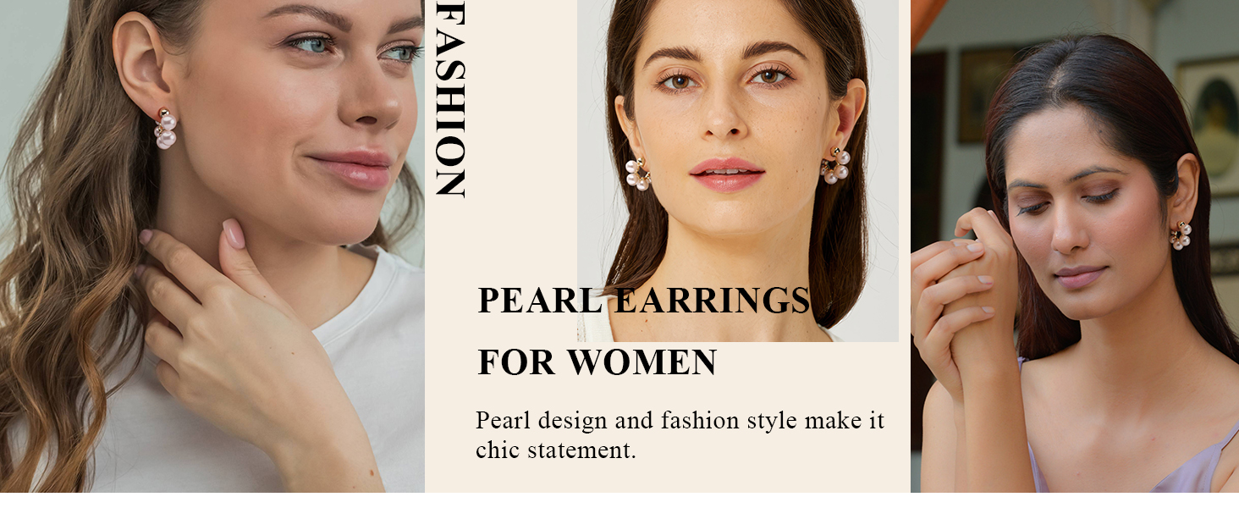Click the clasped hands in right photo
This screenshot has height=508, width=1239.
tap(965, 288)
